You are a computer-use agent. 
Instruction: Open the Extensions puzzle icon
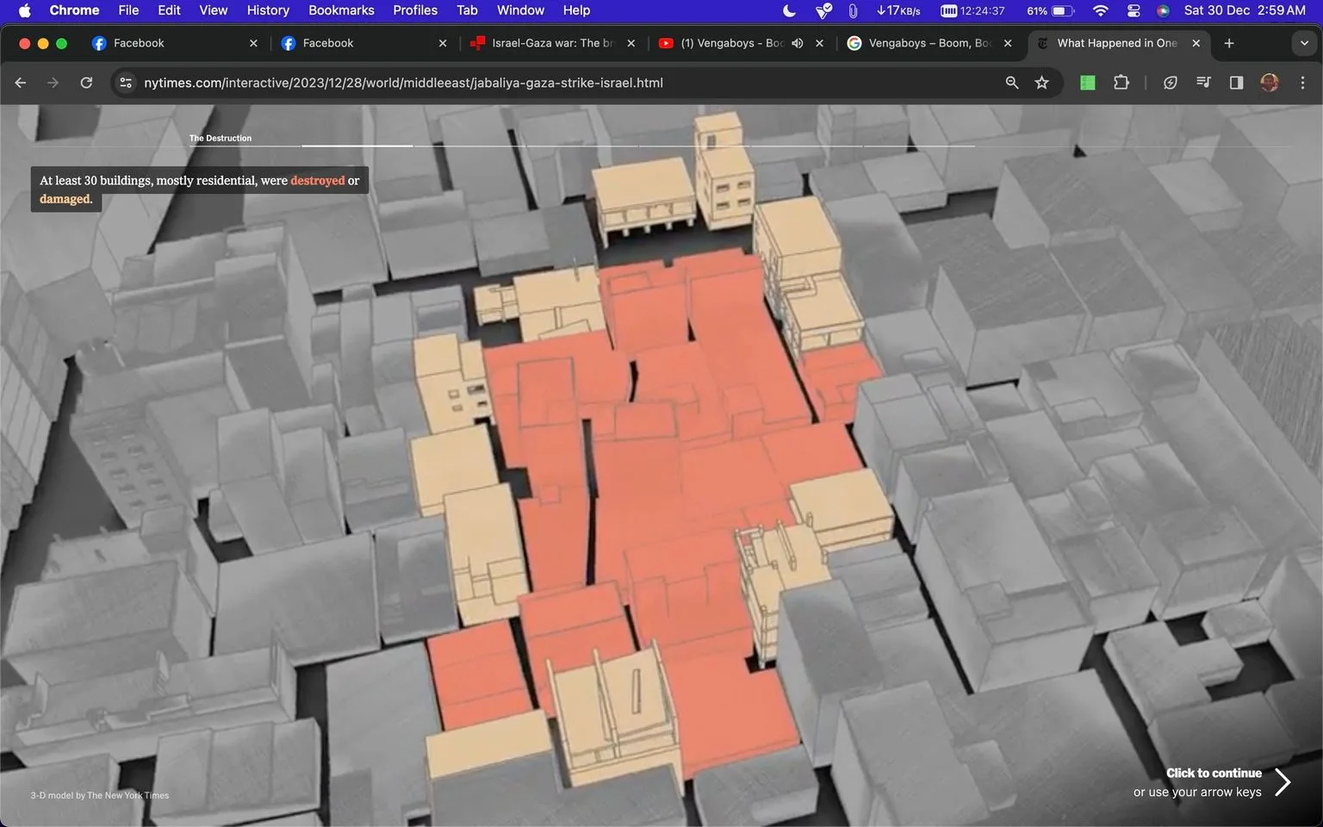(1121, 83)
